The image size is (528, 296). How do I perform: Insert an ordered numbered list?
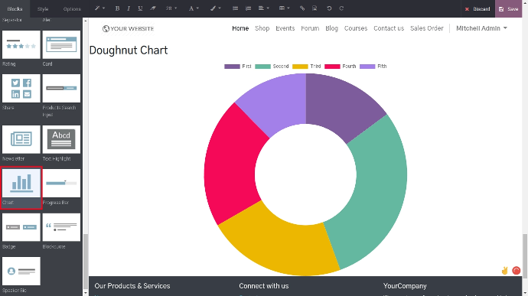click(248, 8)
